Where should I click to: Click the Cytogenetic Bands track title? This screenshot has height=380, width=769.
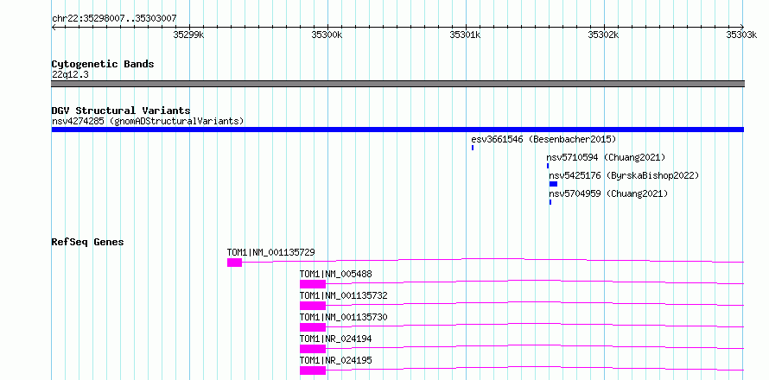click(103, 64)
